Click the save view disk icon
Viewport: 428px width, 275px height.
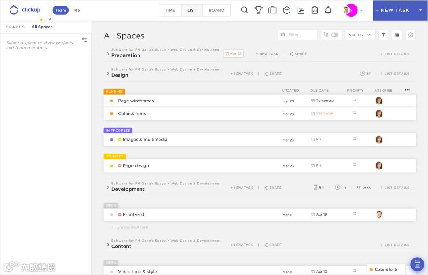397,35
